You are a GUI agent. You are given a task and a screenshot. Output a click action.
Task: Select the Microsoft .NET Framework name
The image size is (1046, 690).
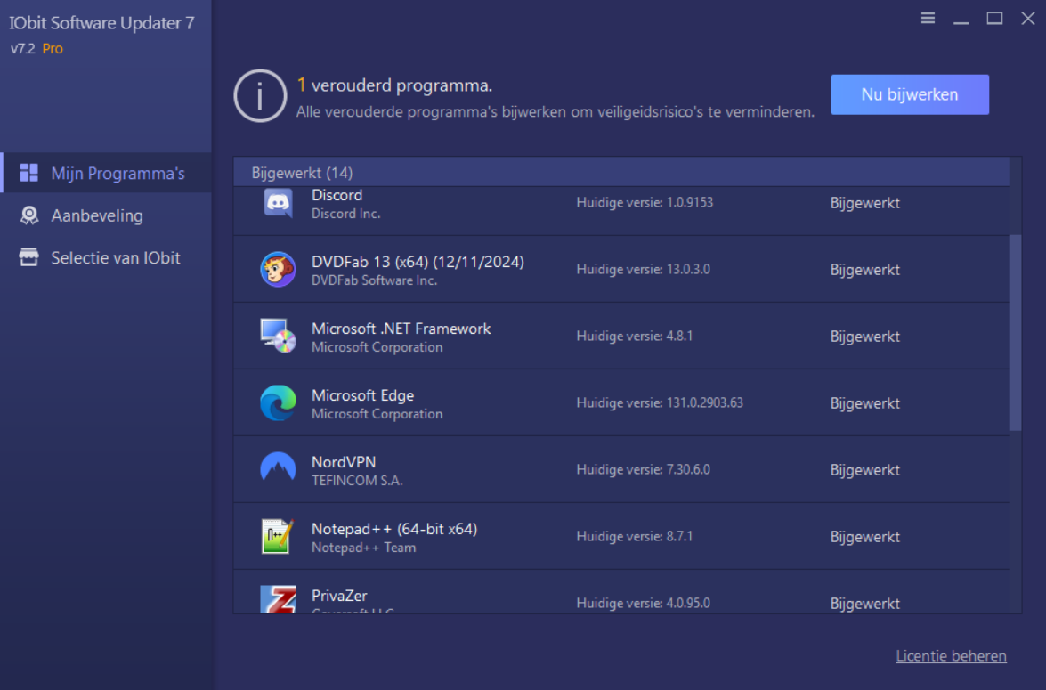[x=401, y=329]
